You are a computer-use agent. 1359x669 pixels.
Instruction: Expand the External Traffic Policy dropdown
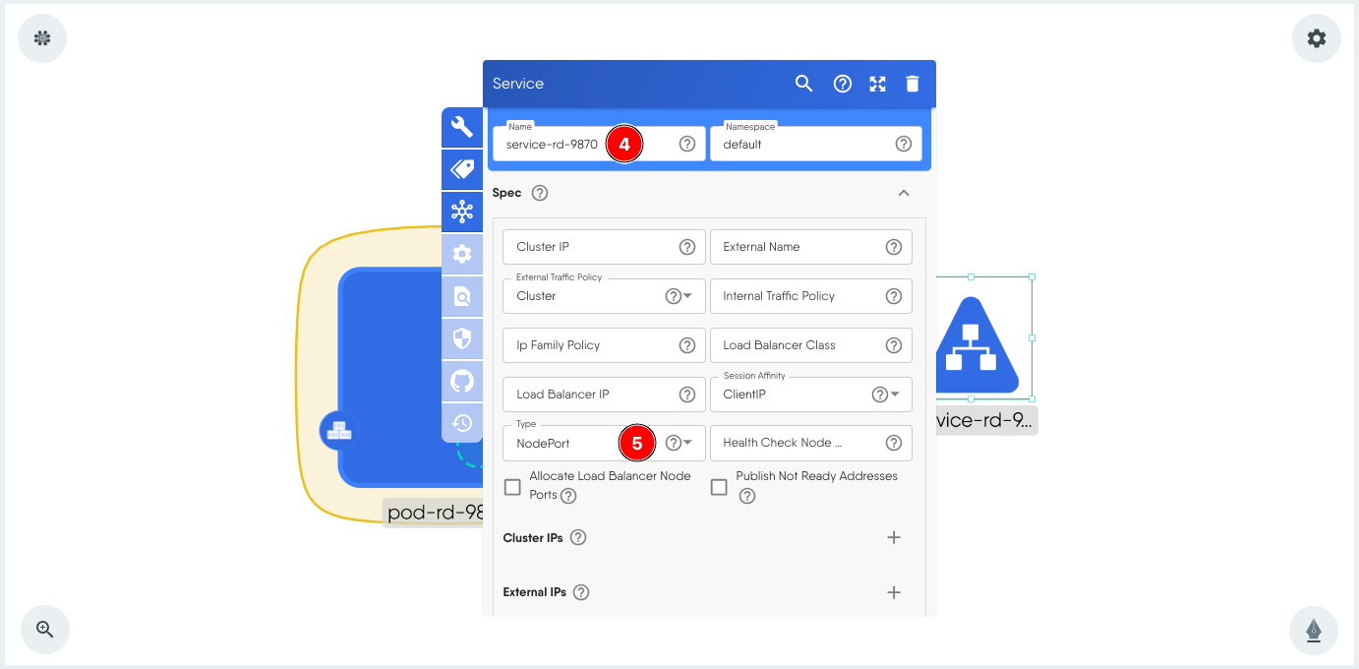coord(688,296)
